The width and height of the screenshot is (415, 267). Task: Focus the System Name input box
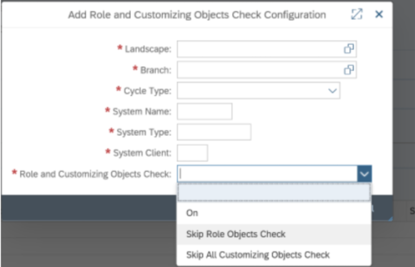(x=205, y=111)
